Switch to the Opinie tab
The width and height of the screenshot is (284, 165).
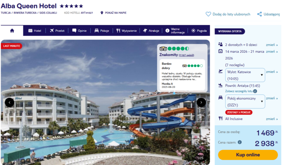[x=79, y=31]
